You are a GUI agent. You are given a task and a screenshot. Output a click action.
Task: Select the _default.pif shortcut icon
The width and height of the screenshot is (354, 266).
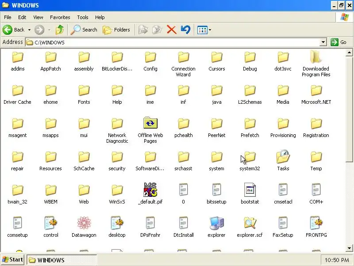tap(150, 190)
